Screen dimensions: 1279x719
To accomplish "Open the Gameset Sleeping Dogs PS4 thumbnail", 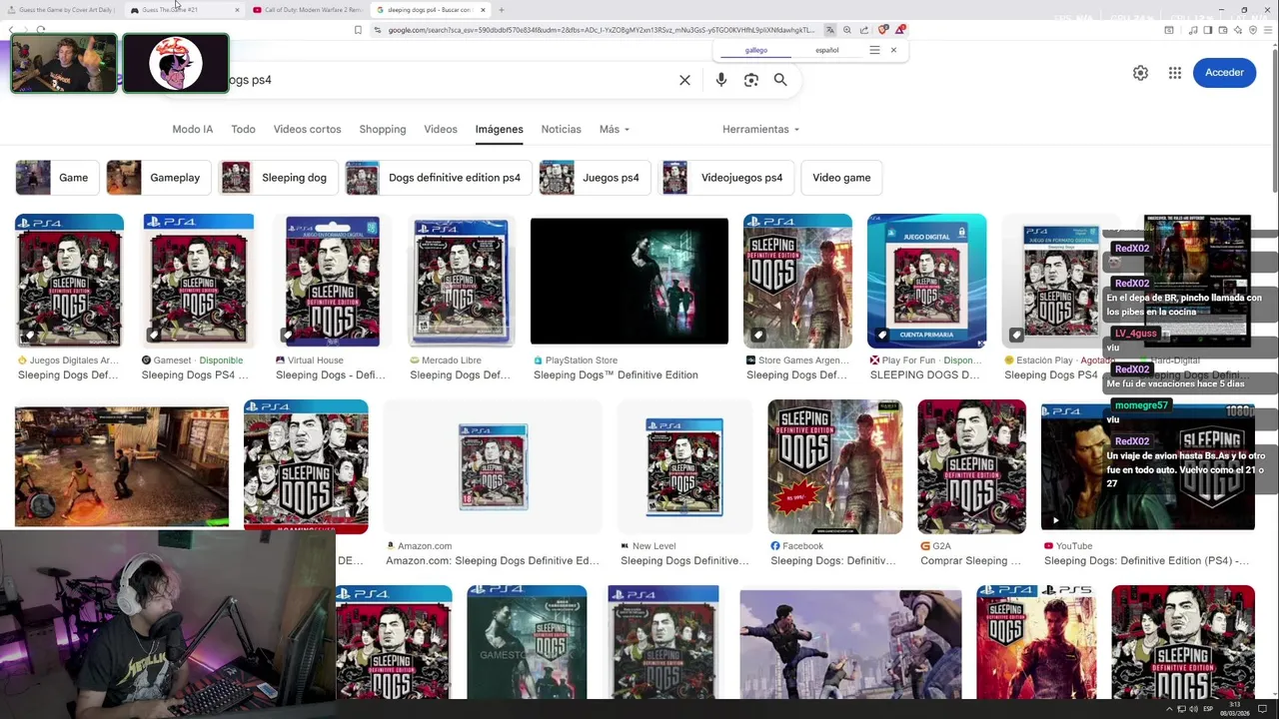I will [x=198, y=281].
